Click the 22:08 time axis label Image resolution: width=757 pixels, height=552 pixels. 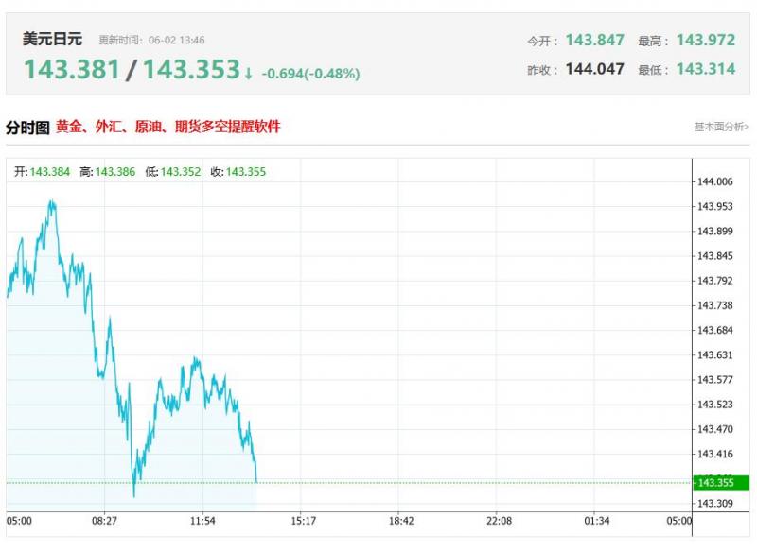click(x=500, y=521)
